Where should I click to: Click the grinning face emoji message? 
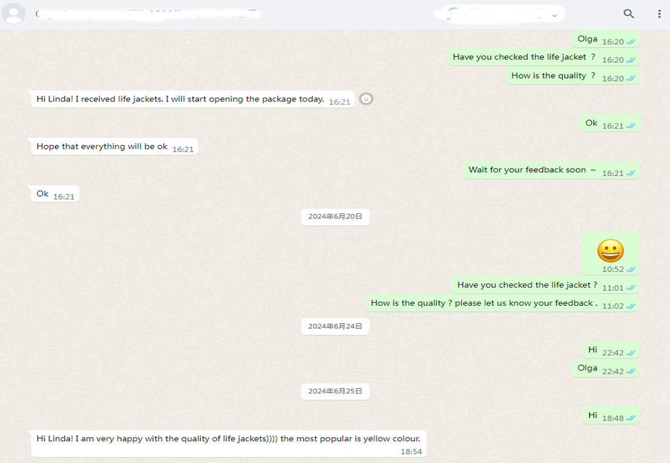coord(610,250)
